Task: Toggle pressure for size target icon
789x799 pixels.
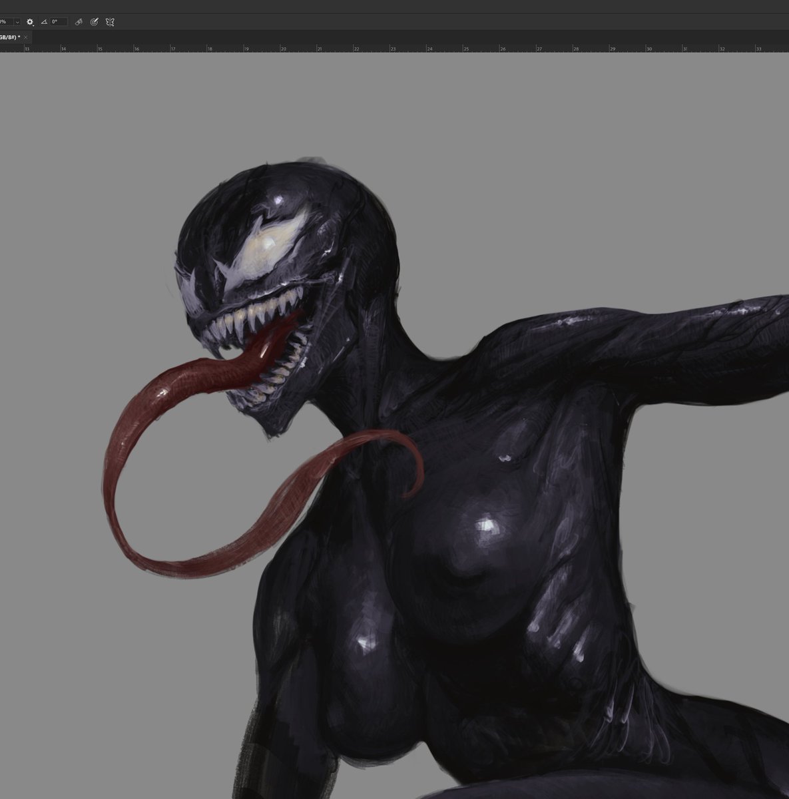Action: point(94,22)
